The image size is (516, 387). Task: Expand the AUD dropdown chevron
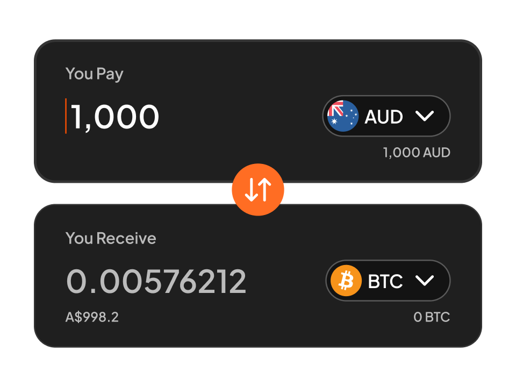(x=425, y=116)
